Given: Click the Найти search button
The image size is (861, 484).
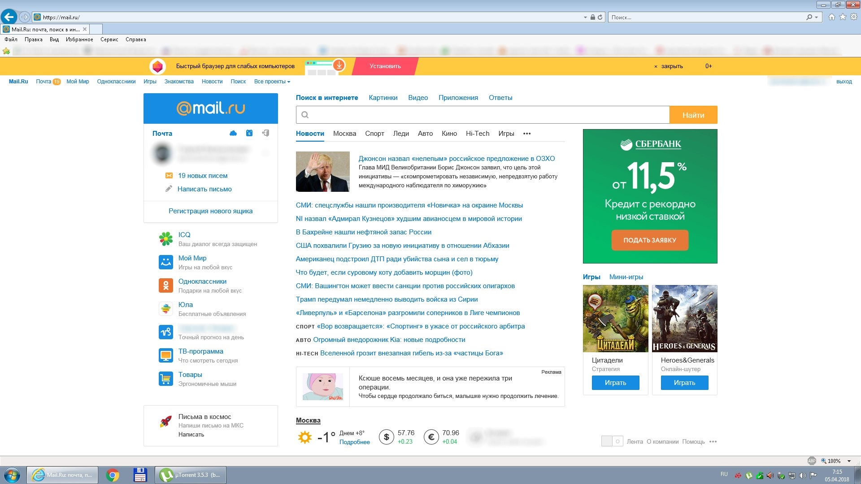Looking at the screenshot, I should 693,115.
